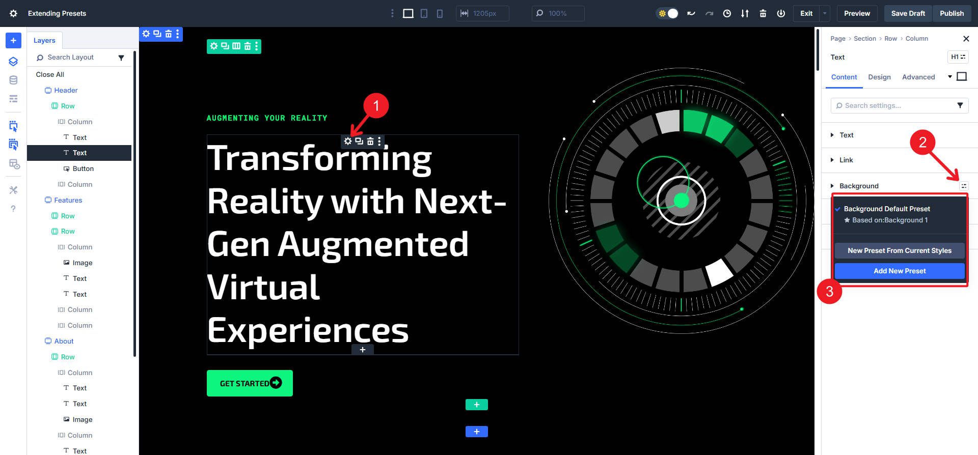Click Add New Preset button

pyautogui.click(x=900, y=271)
